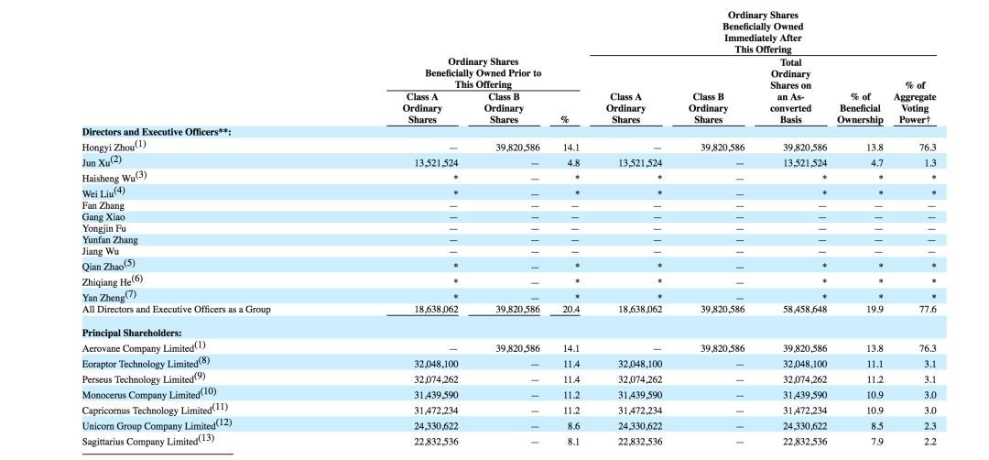
Task: Click Unicorn Group Company Limited name
Action: tap(152, 426)
